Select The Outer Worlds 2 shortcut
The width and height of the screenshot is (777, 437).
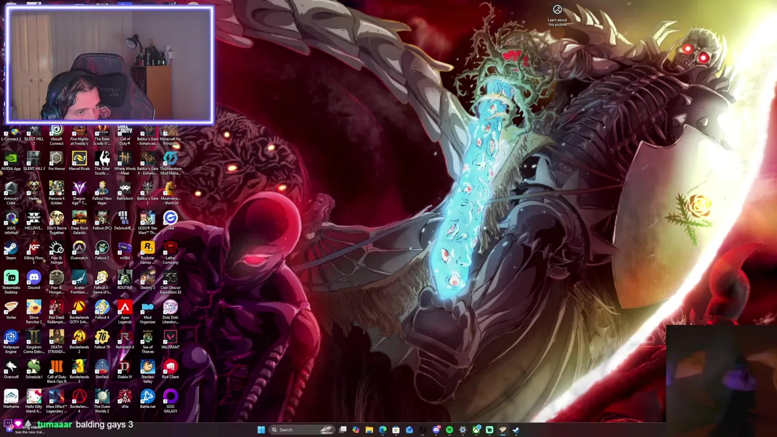coord(102,402)
